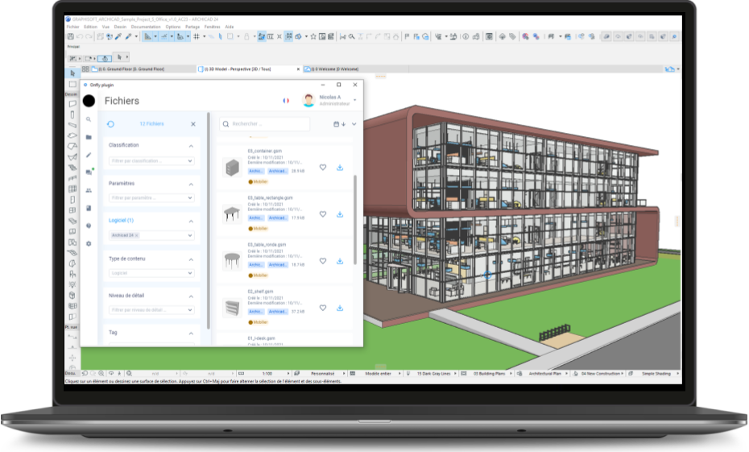This screenshot has height=452, width=749.
Task: Open the Documentation menu
Action: tap(146, 27)
